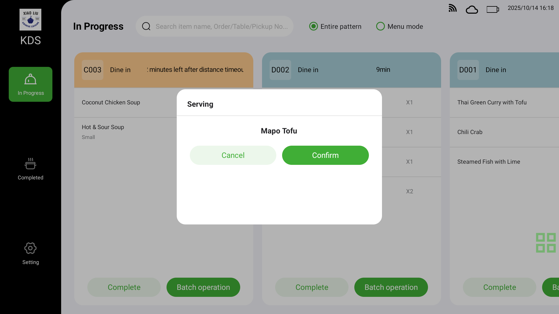Viewport: 559px width, 314px height.
Task: Select the Entire pattern radio button
Action: pos(314,26)
